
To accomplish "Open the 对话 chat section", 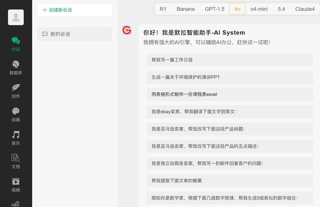I will coord(16,44).
